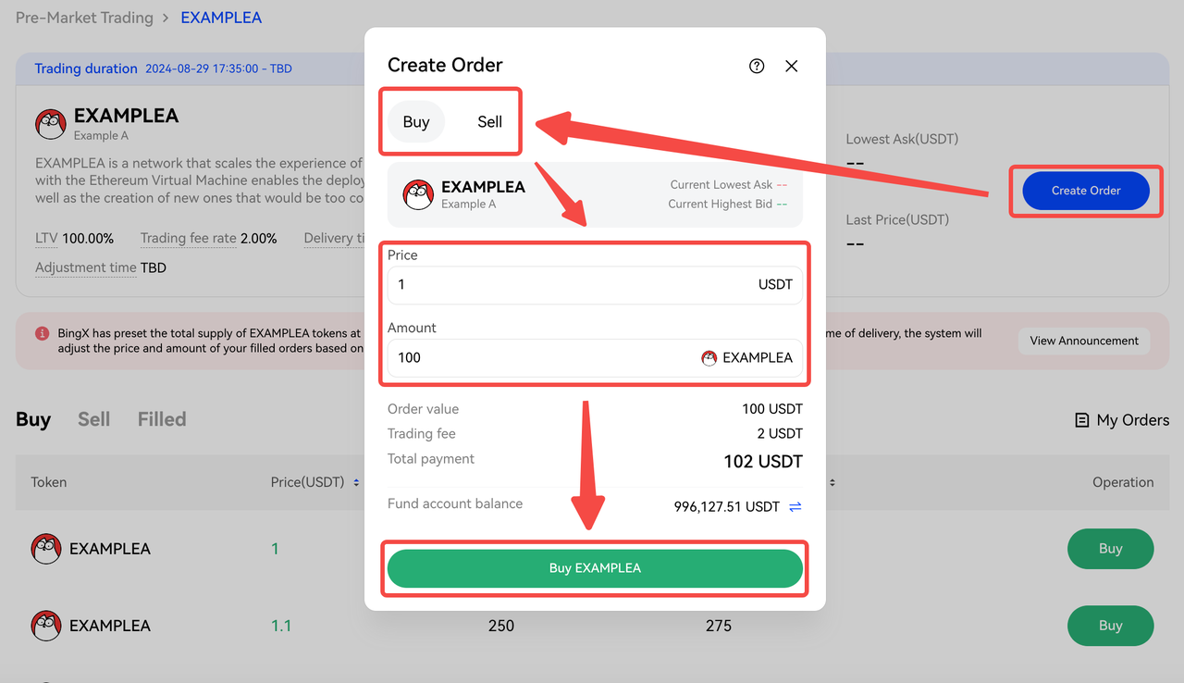Open the Sell tab in order list
The image size is (1184, 683).
(93, 419)
